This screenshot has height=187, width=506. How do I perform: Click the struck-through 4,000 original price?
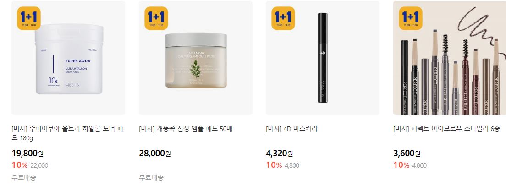click(419, 165)
